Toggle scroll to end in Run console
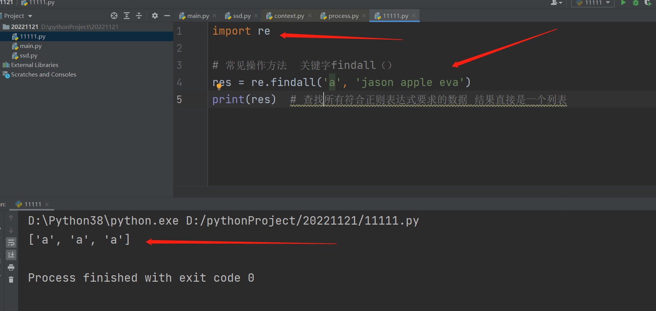The height and width of the screenshot is (311, 656). (11, 255)
